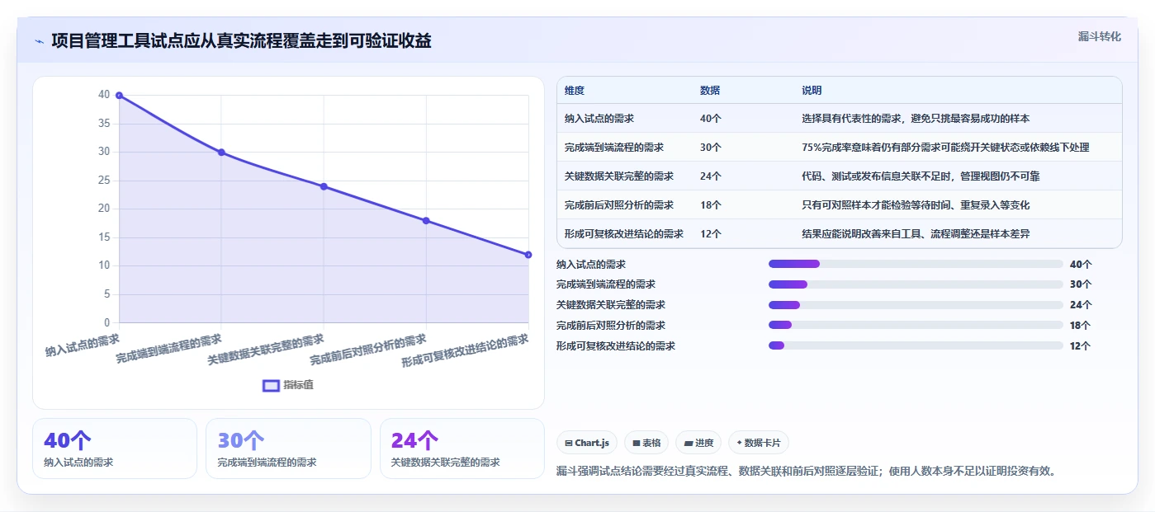Click the chart data point at value 12

[x=528, y=255]
